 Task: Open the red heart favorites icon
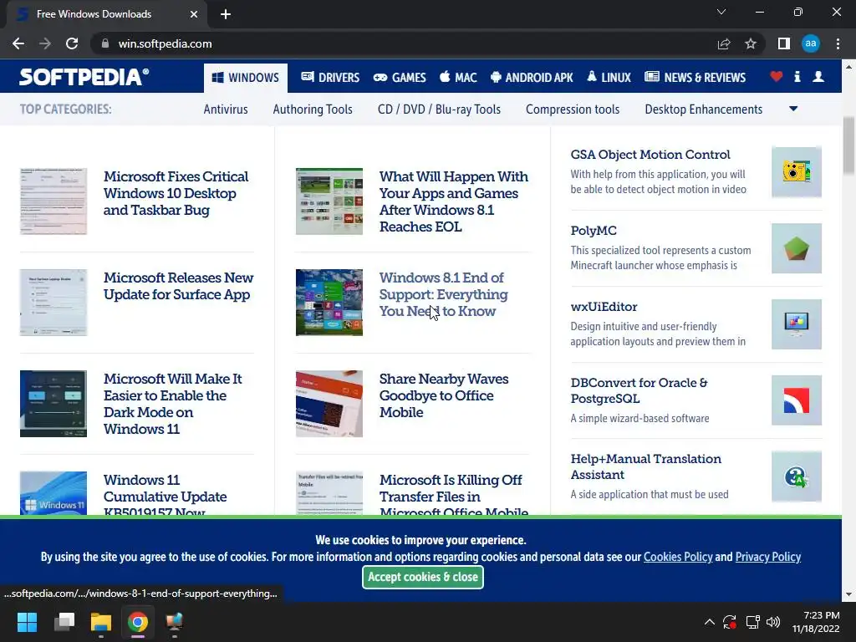click(777, 76)
